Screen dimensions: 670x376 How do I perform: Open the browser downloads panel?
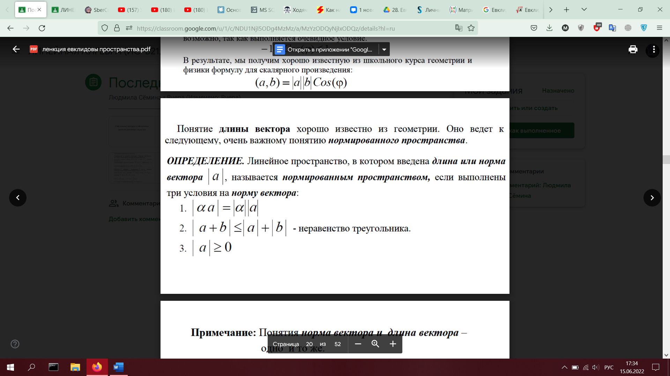[549, 28]
